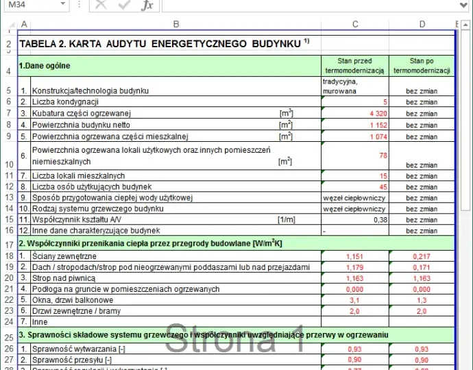Click 'Stan przed termomodernizacją' header cell

point(355,66)
